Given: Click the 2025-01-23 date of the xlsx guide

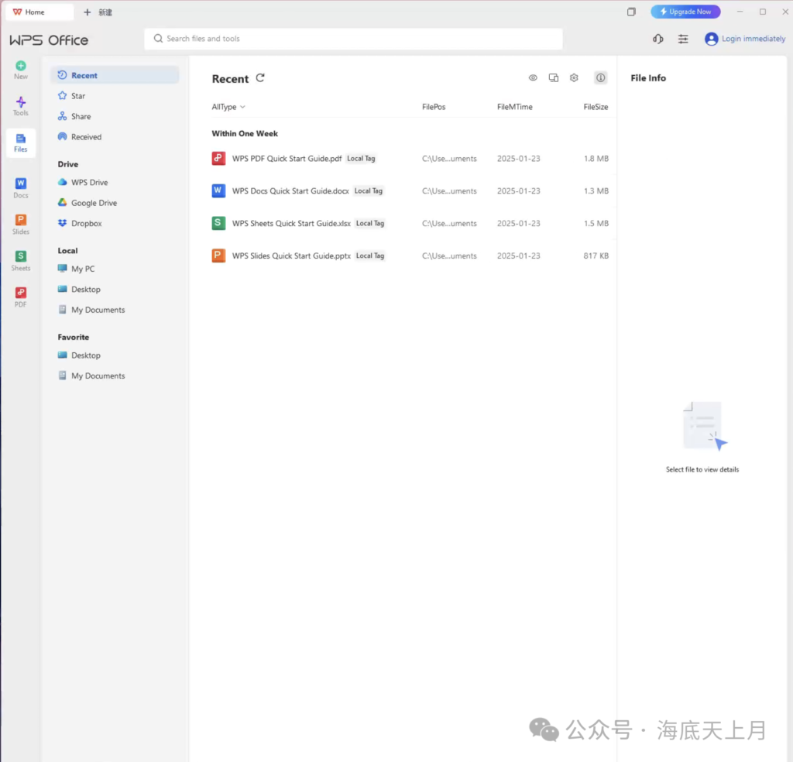Looking at the screenshot, I should click(518, 223).
